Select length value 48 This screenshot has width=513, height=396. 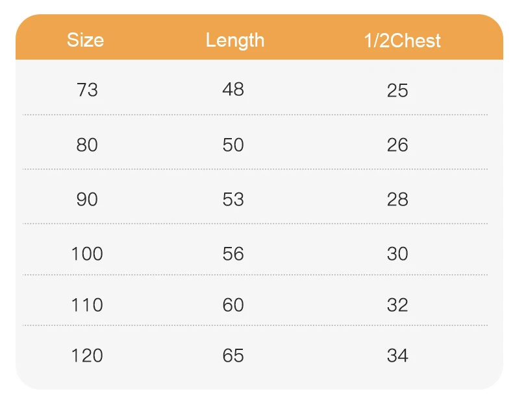pyautogui.click(x=233, y=89)
